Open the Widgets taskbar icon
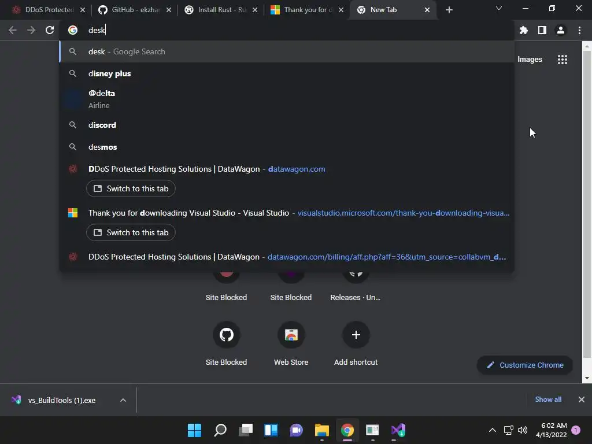This screenshot has height=444, width=592. (271, 430)
